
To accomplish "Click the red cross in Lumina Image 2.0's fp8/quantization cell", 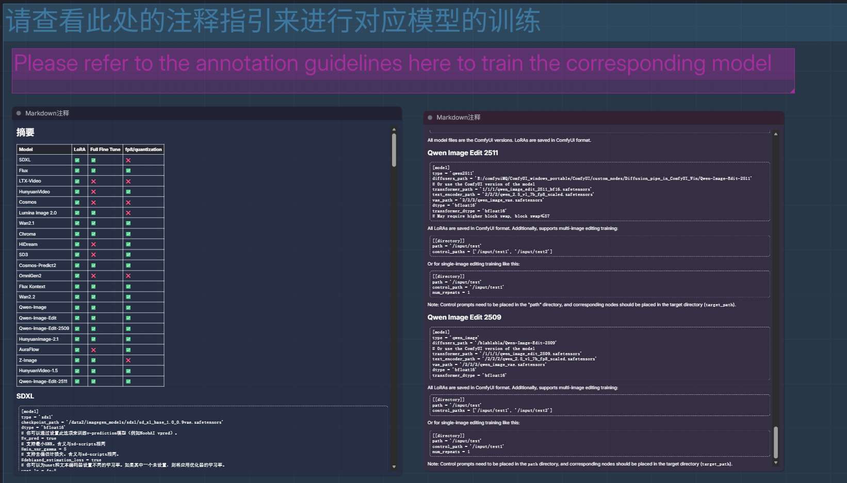I will (128, 213).
